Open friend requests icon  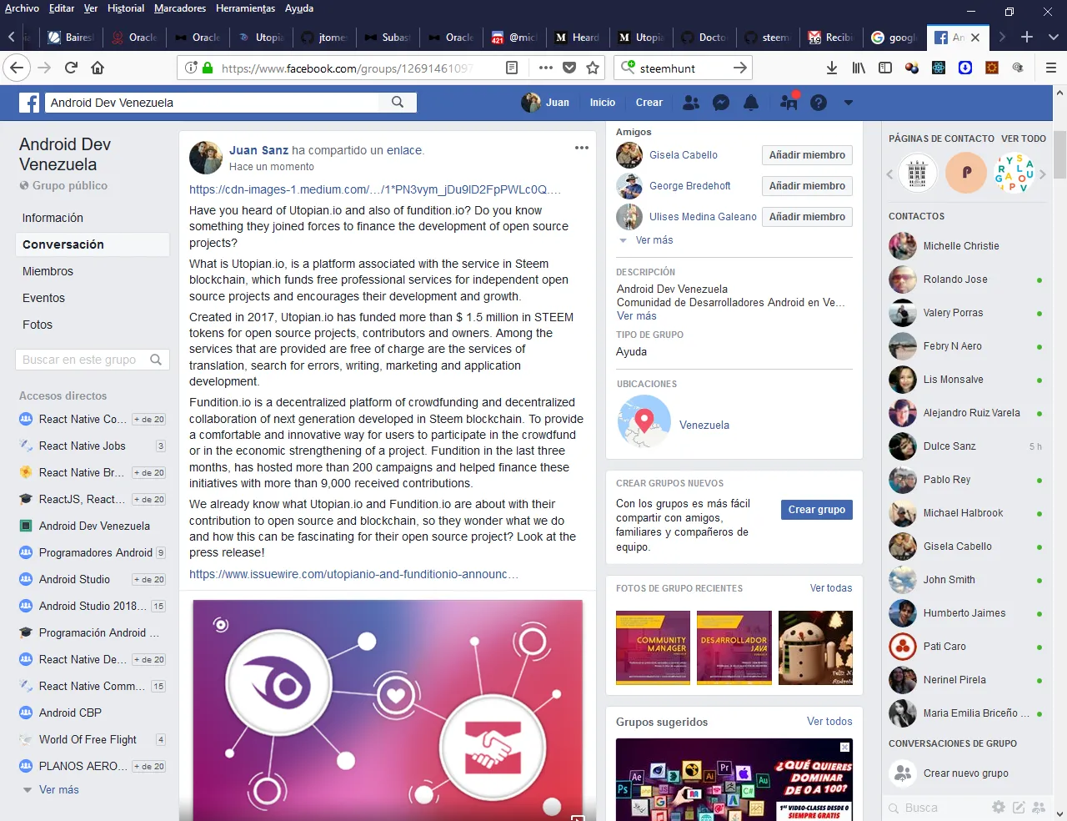tap(691, 103)
